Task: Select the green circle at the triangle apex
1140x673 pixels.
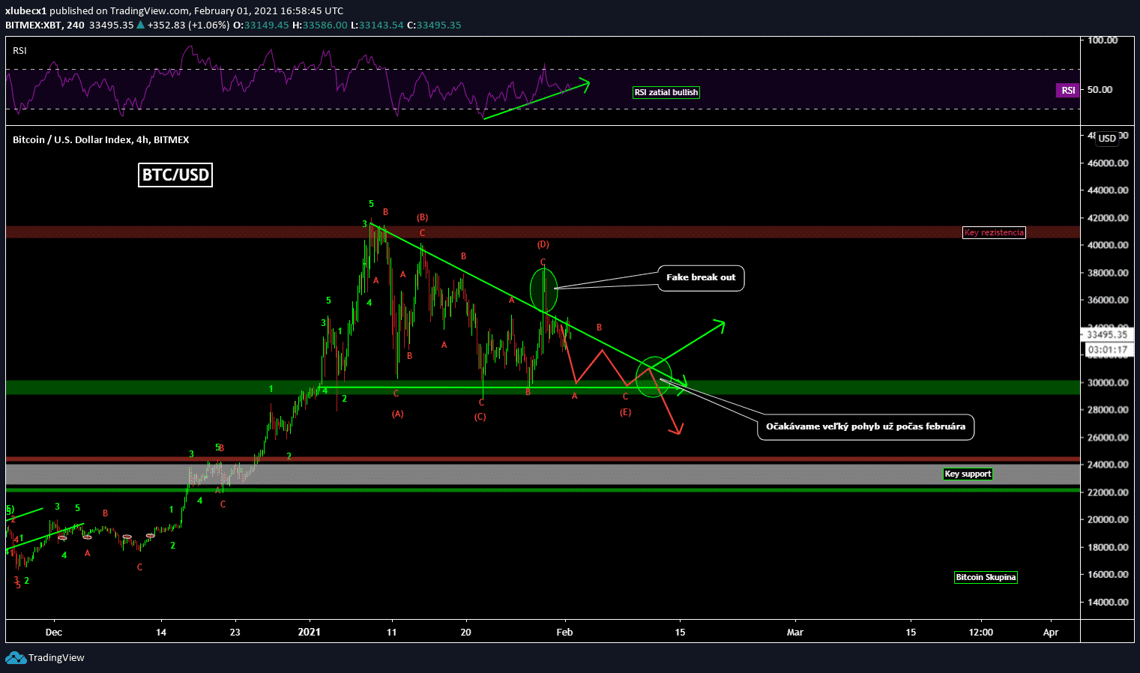Action: (654, 377)
